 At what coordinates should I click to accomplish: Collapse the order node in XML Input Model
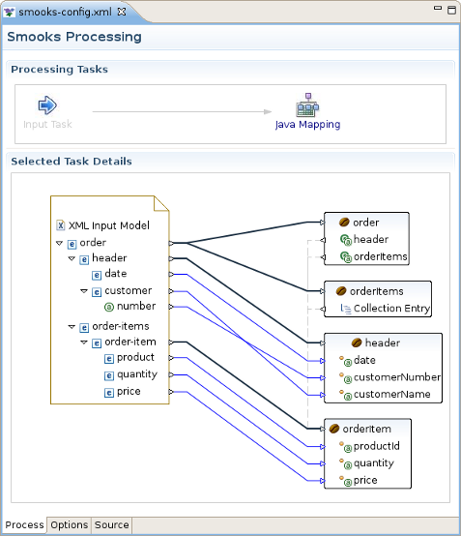click(x=59, y=243)
